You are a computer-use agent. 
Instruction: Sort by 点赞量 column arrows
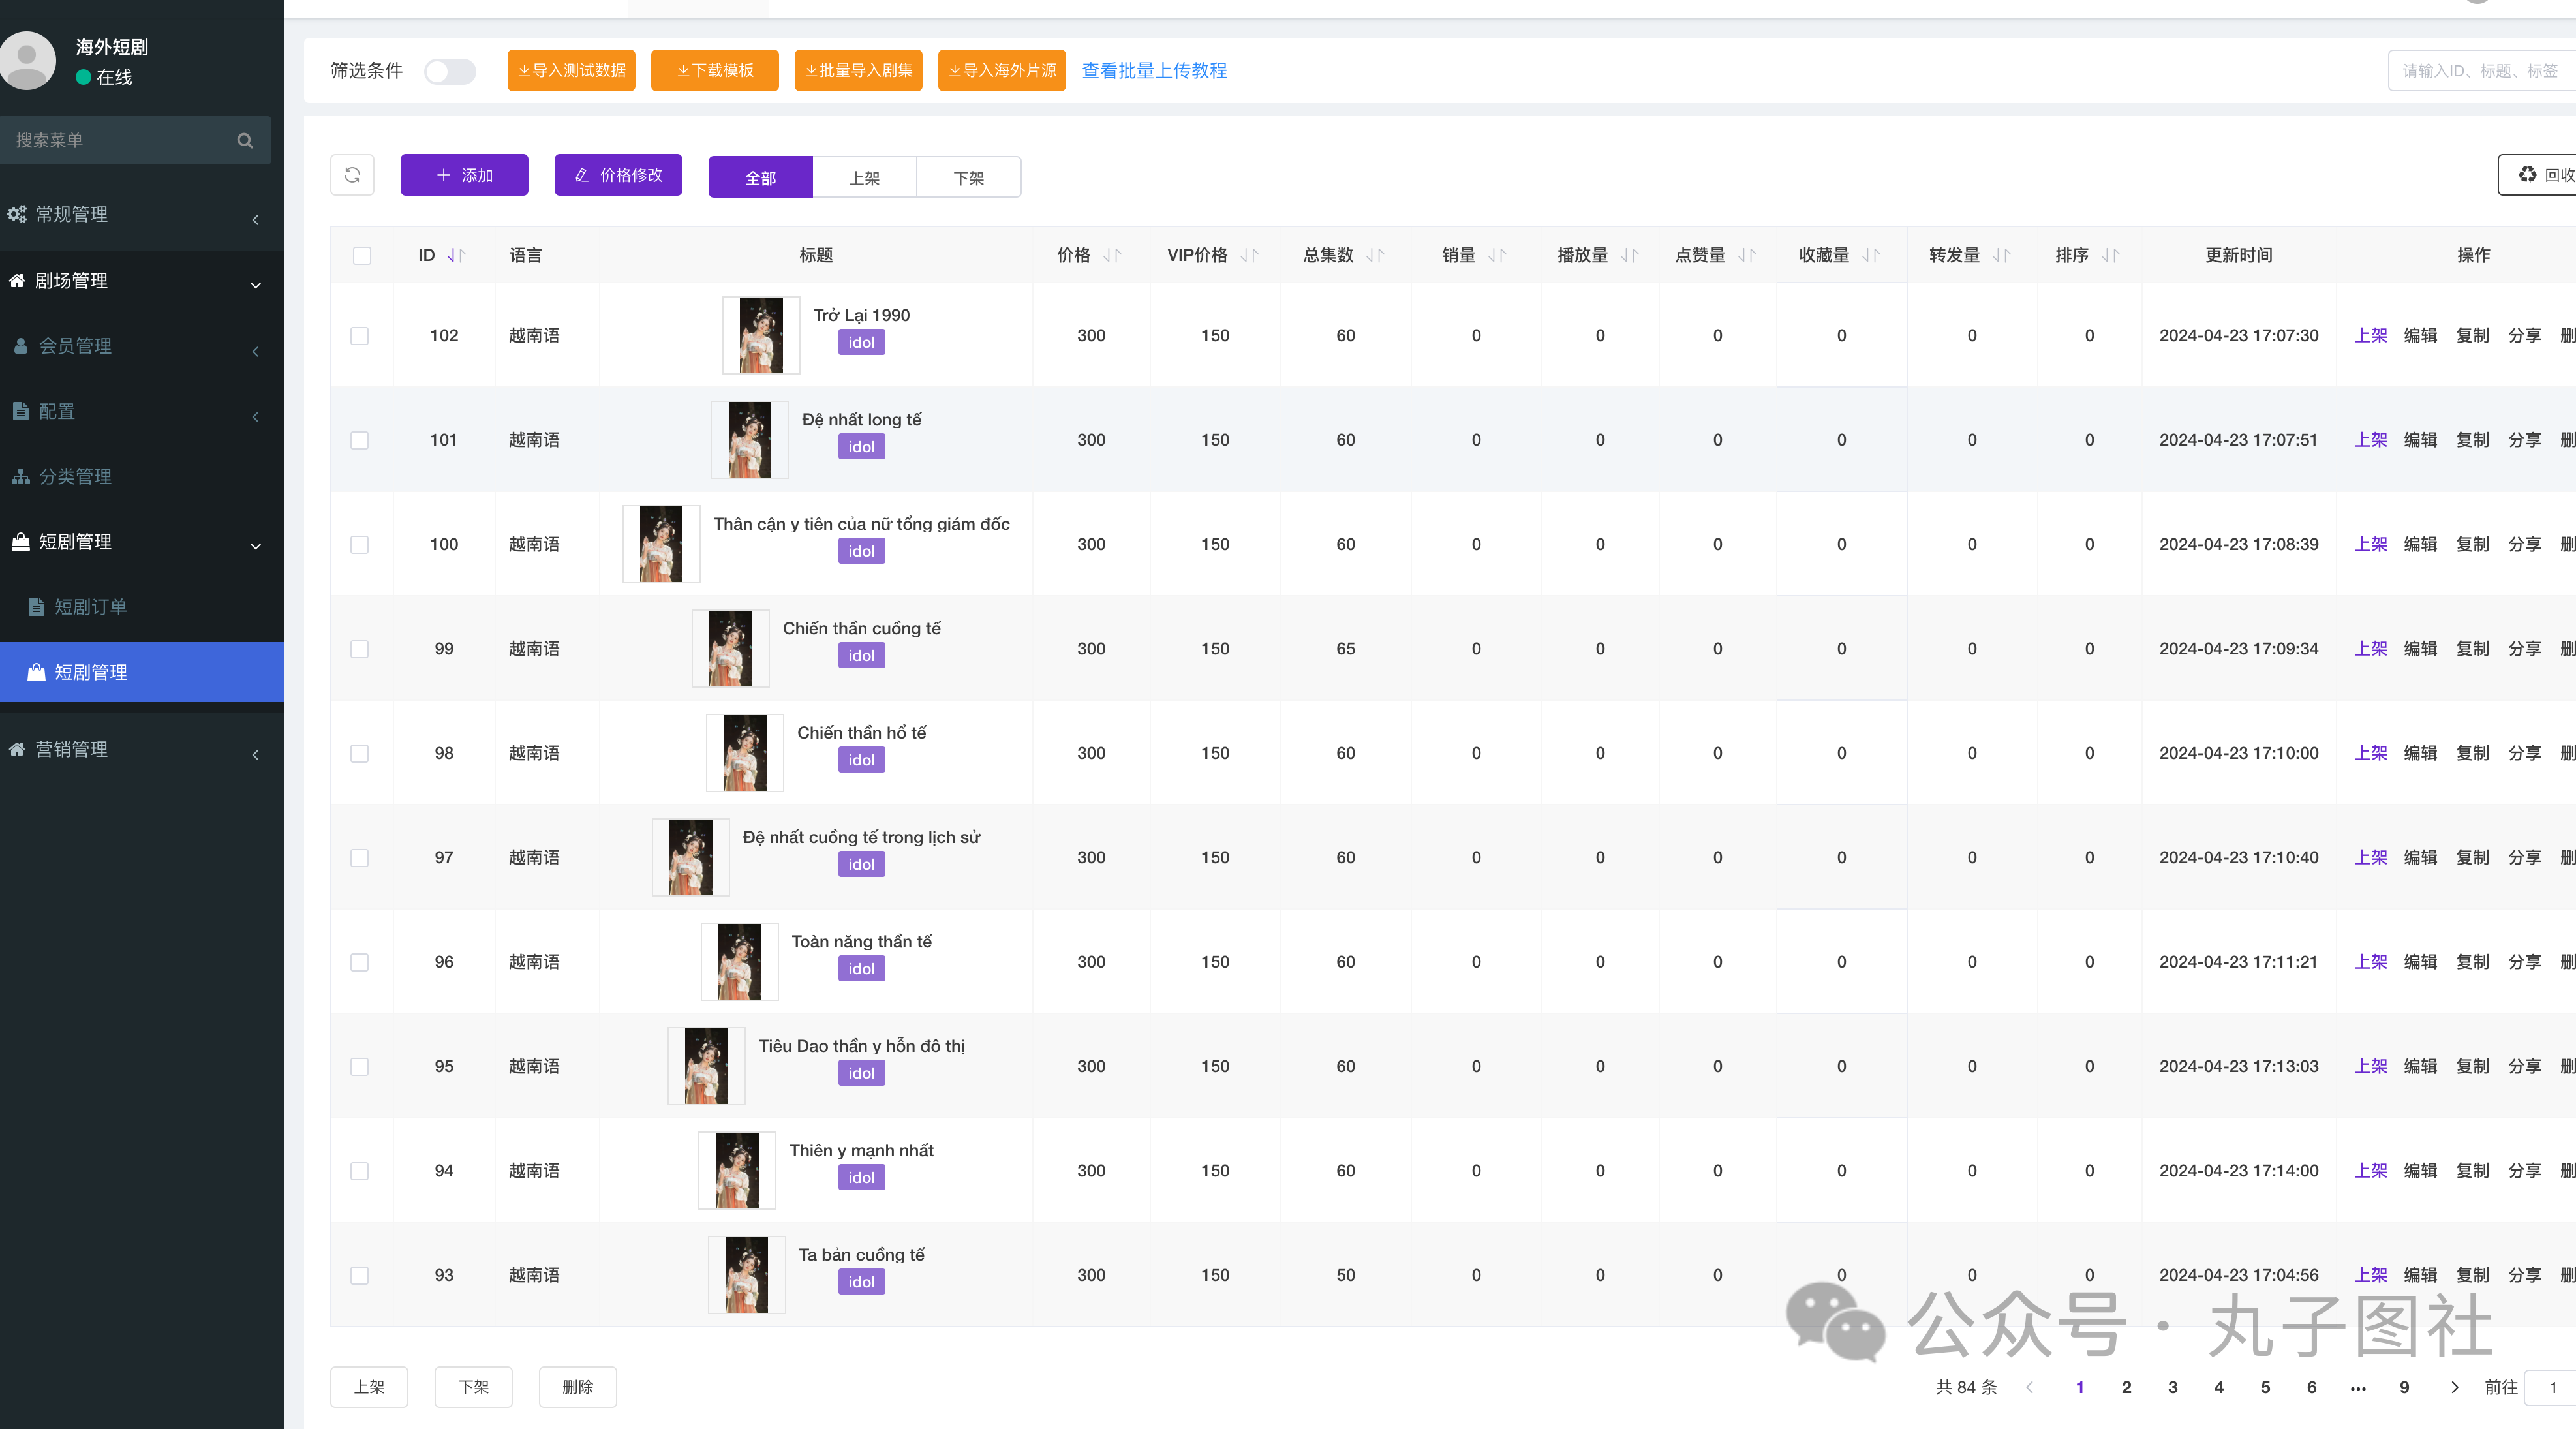[x=1748, y=256]
